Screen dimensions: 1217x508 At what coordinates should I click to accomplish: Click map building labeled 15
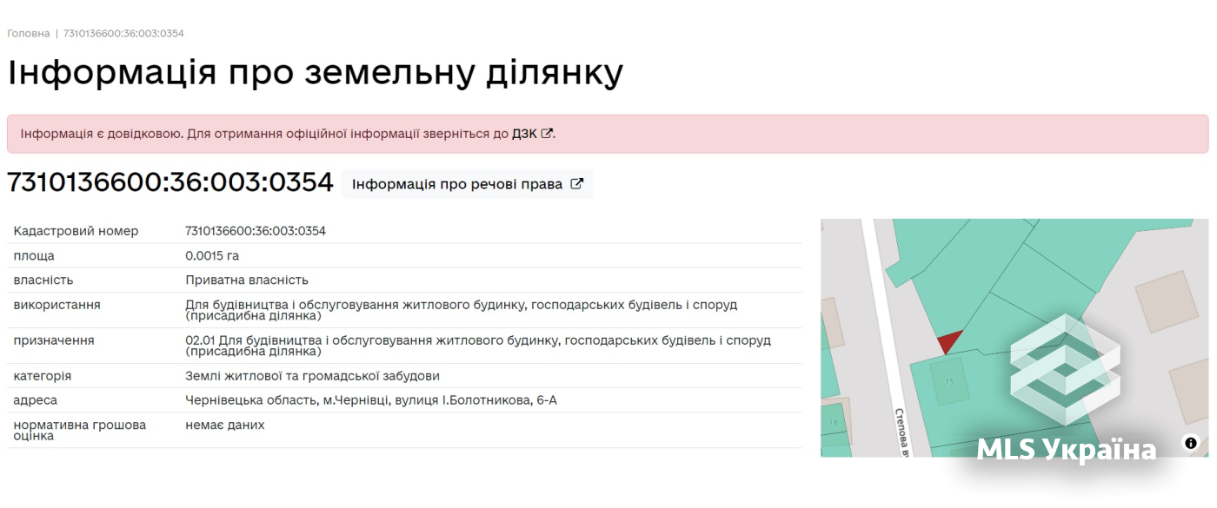[949, 382]
